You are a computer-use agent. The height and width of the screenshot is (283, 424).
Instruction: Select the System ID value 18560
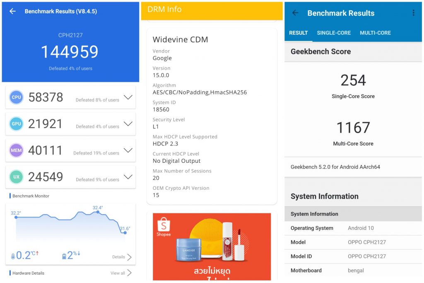[161, 109]
